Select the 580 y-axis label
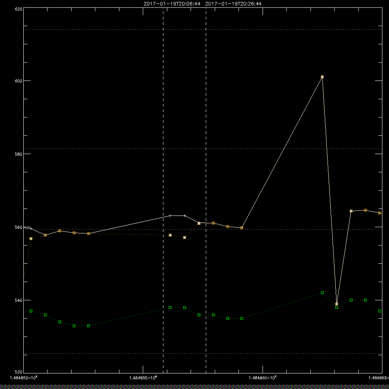The width and height of the screenshot is (389, 389). [19, 154]
